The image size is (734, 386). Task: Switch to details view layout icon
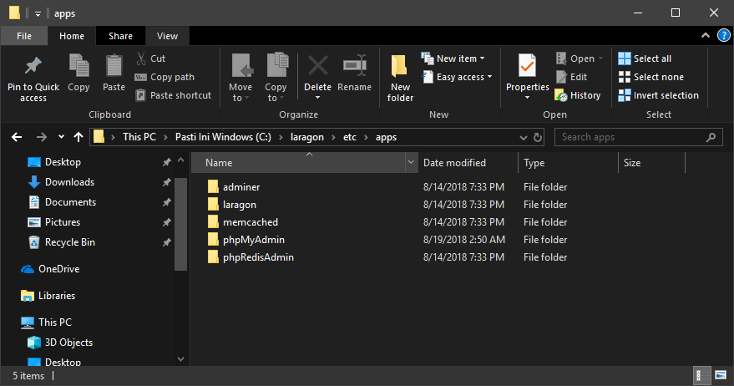(701, 376)
